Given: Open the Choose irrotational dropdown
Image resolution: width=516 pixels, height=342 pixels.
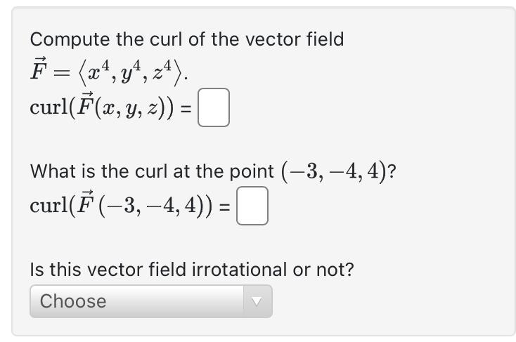Looking at the screenshot, I should pos(151,301).
